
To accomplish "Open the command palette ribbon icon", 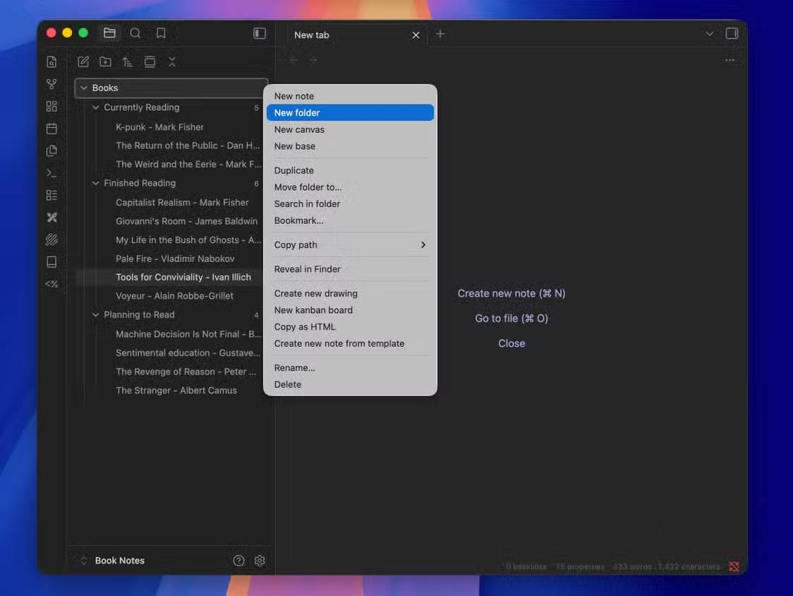I will pyautogui.click(x=52, y=173).
